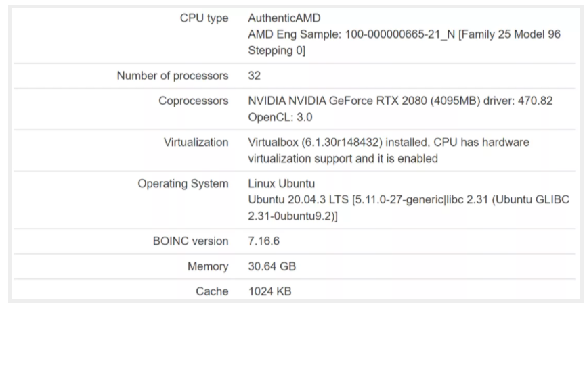Image resolution: width=585 pixels, height=390 pixels.
Task: Select the BOINC version 7.16.6 value
Action: coord(264,241)
